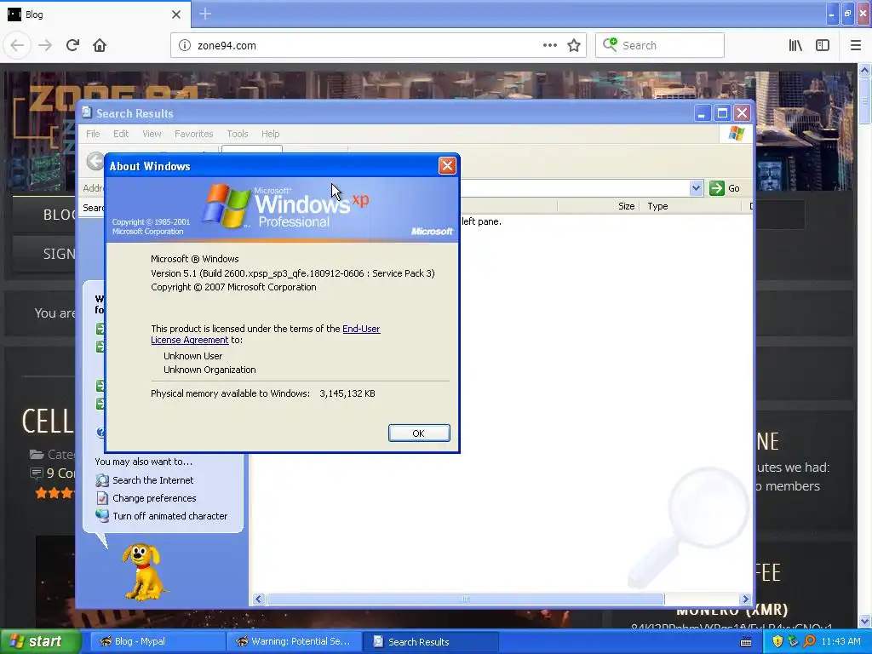
Task: Click the Change preferences checkbox icon
Action: coord(102,498)
